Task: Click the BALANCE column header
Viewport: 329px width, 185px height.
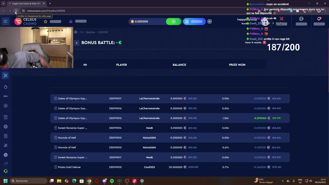Action: (179, 65)
